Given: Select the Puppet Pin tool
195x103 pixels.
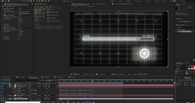Looking at the screenshot, I should [x=49, y=1].
